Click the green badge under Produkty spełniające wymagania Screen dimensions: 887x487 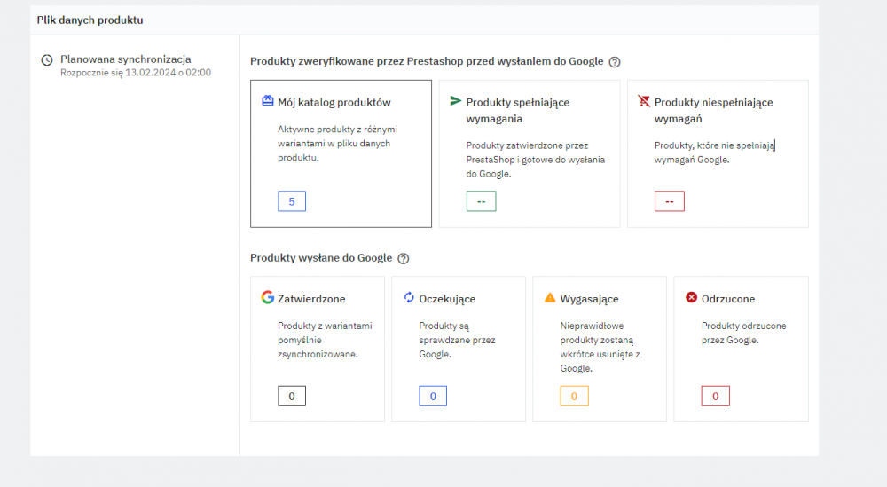481,201
